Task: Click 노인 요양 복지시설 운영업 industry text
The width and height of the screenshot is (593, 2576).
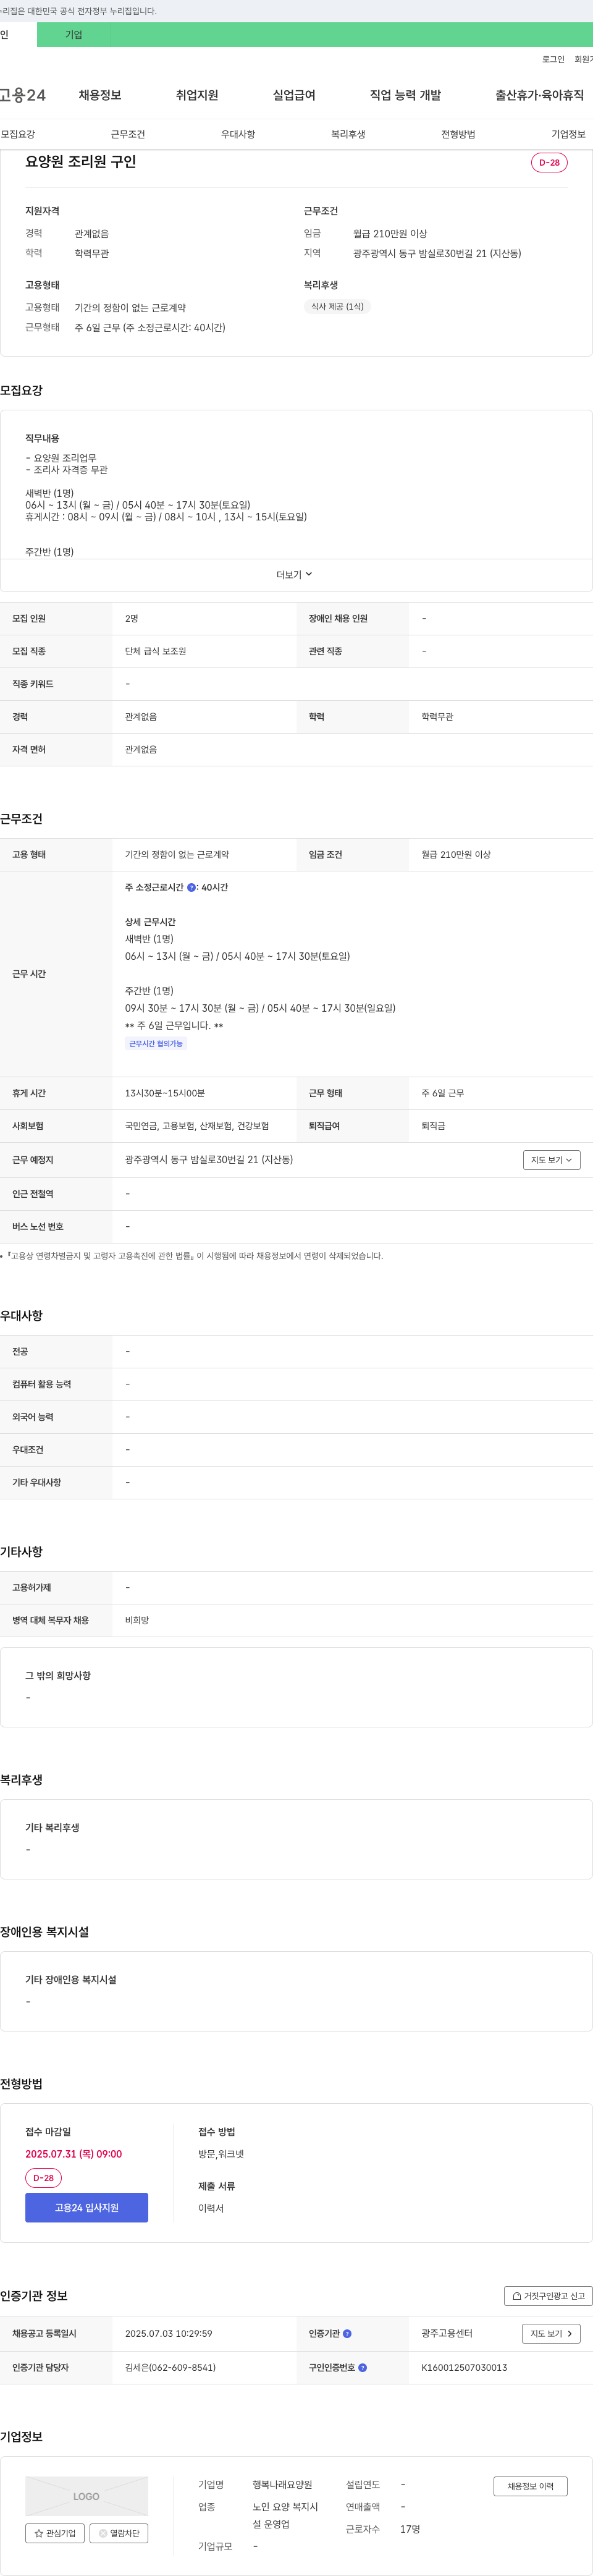Action: [285, 2516]
